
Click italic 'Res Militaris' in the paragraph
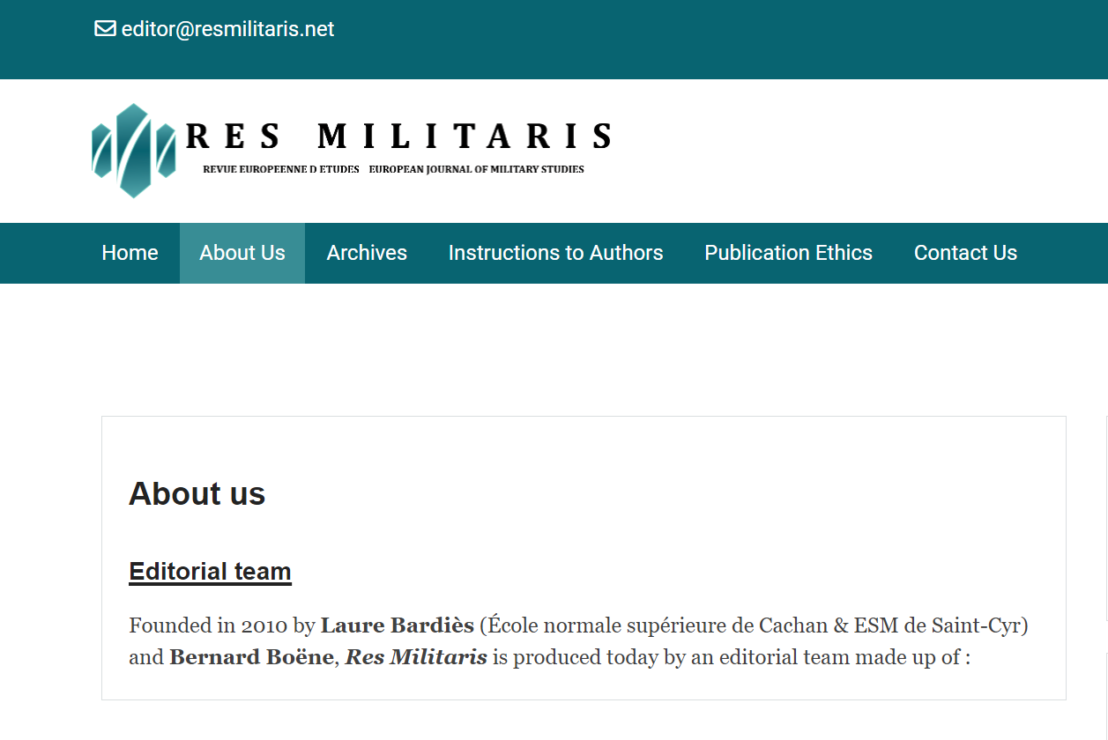416,657
